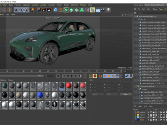Open the MoGraph menu
167x125 pixels.
[26, 5]
